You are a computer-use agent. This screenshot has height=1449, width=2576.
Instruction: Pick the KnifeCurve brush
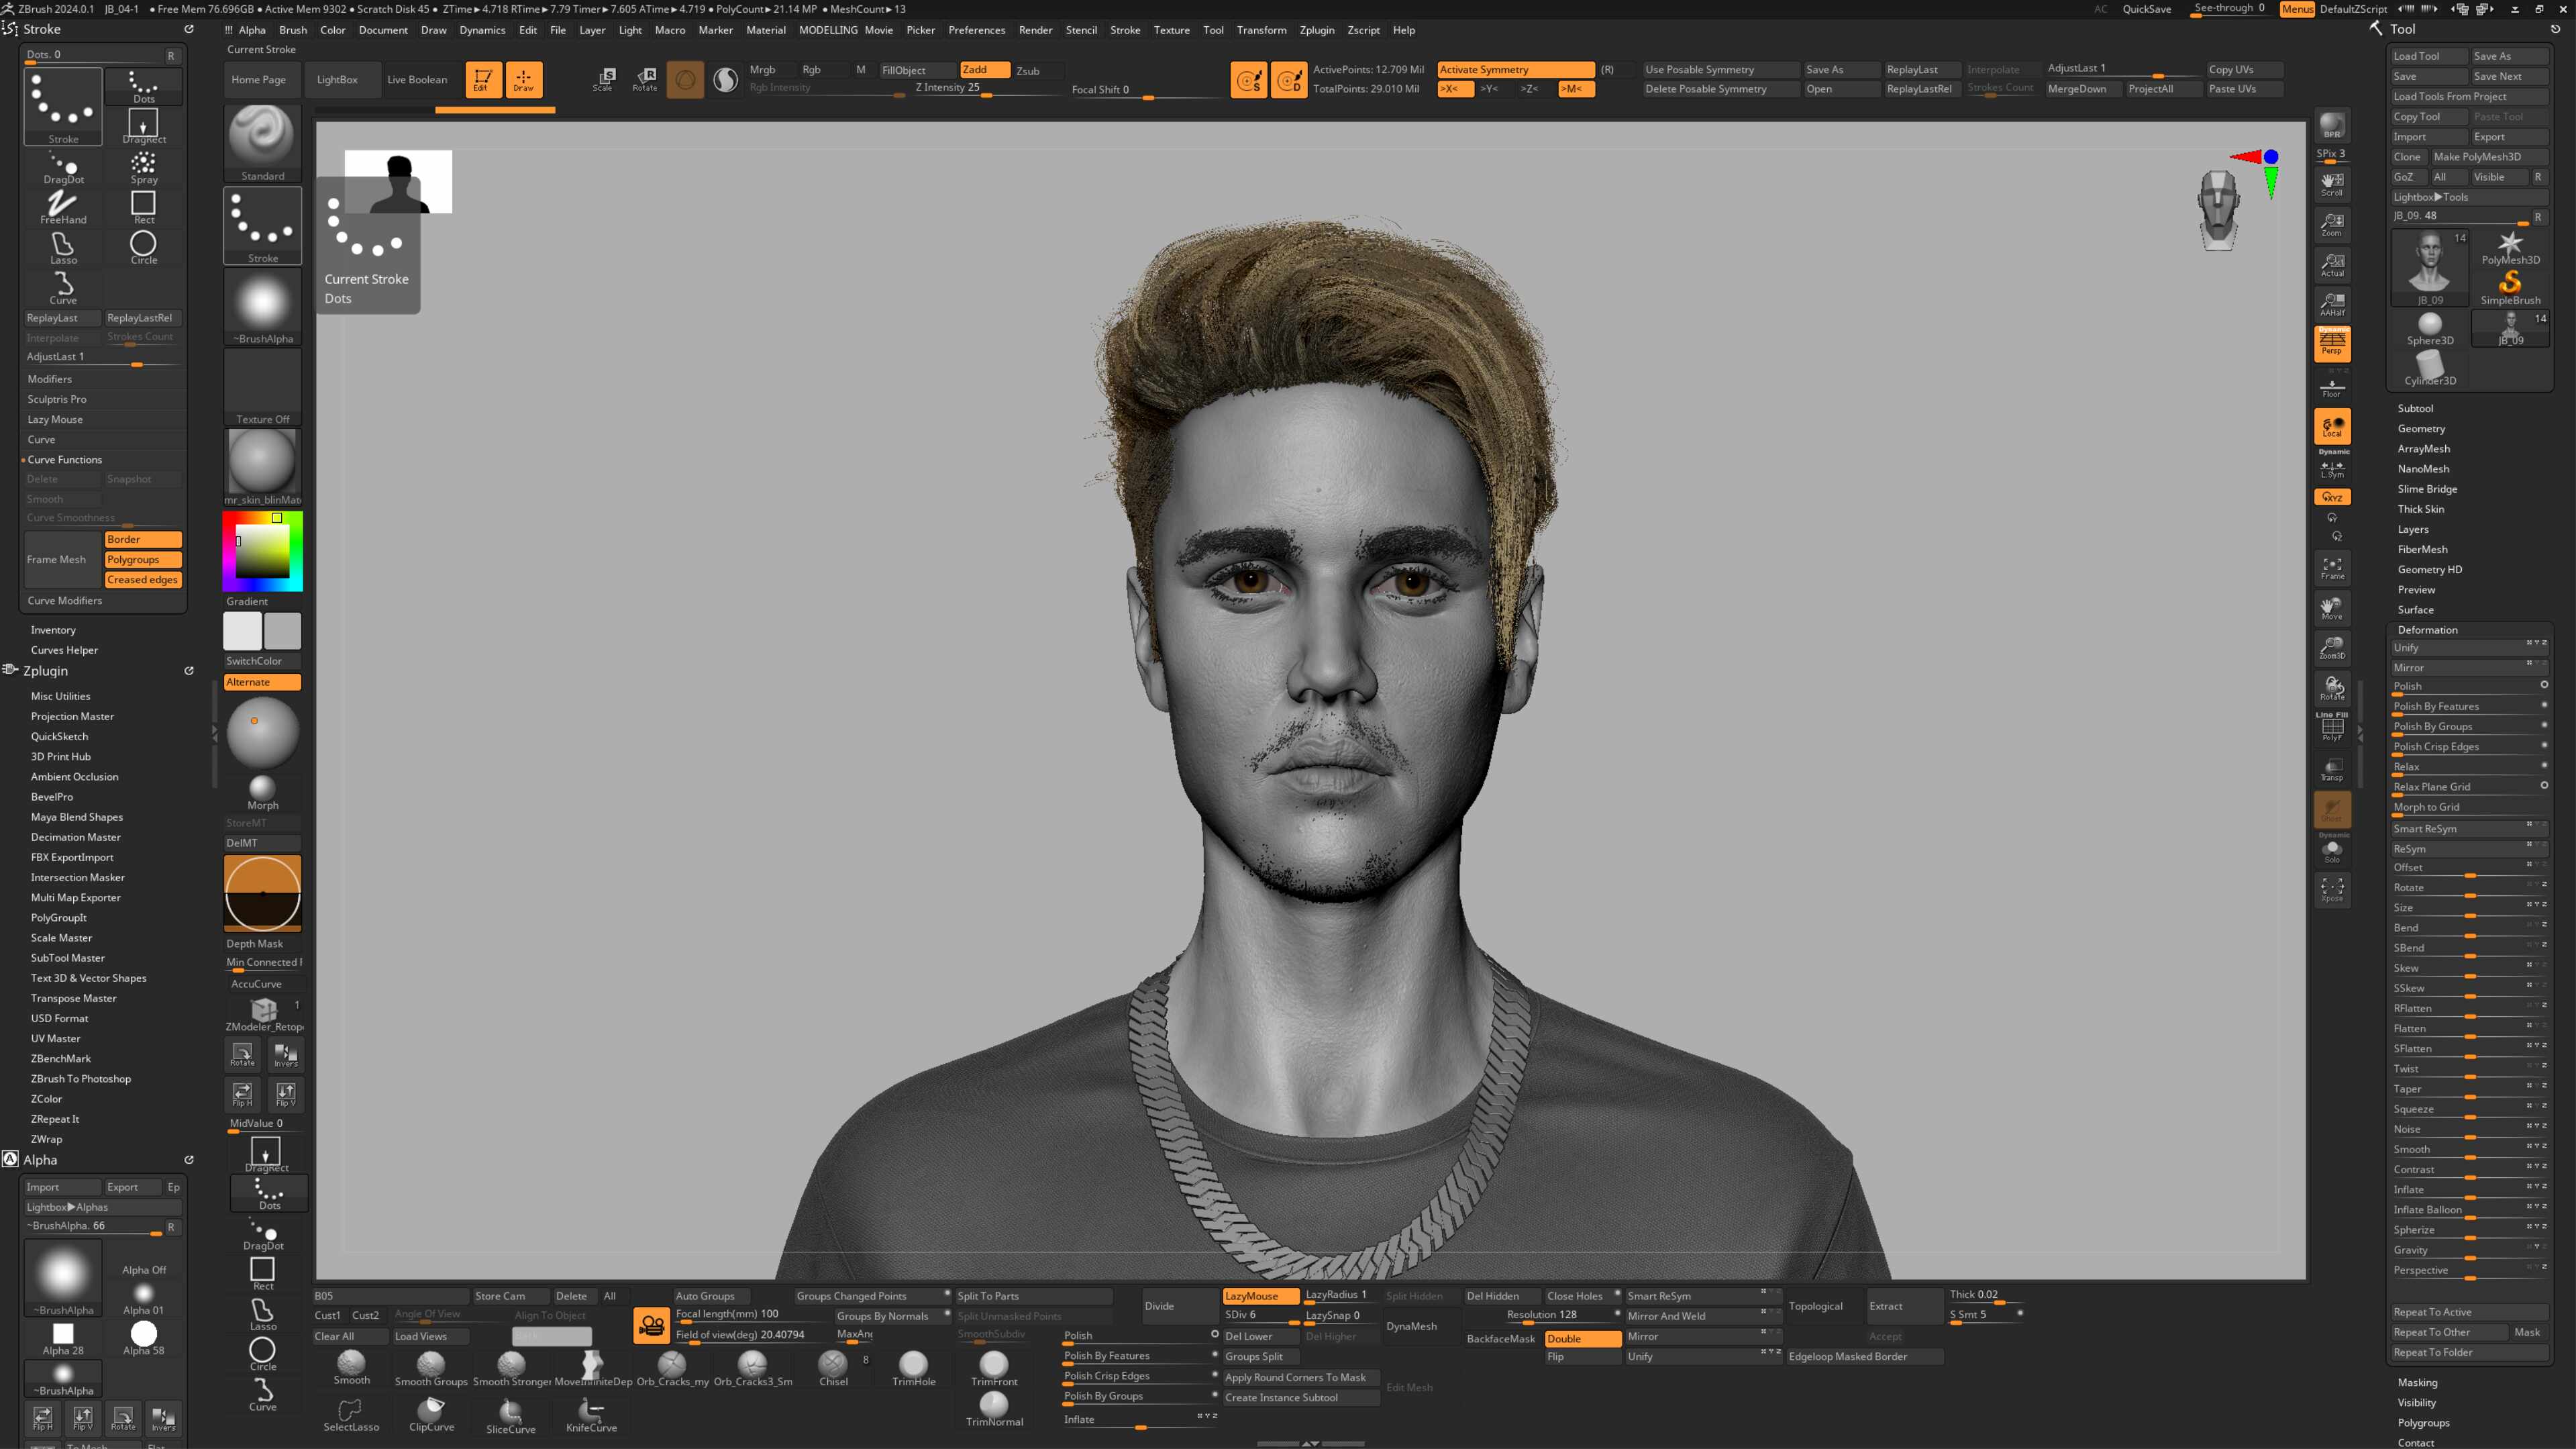click(591, 1415)
